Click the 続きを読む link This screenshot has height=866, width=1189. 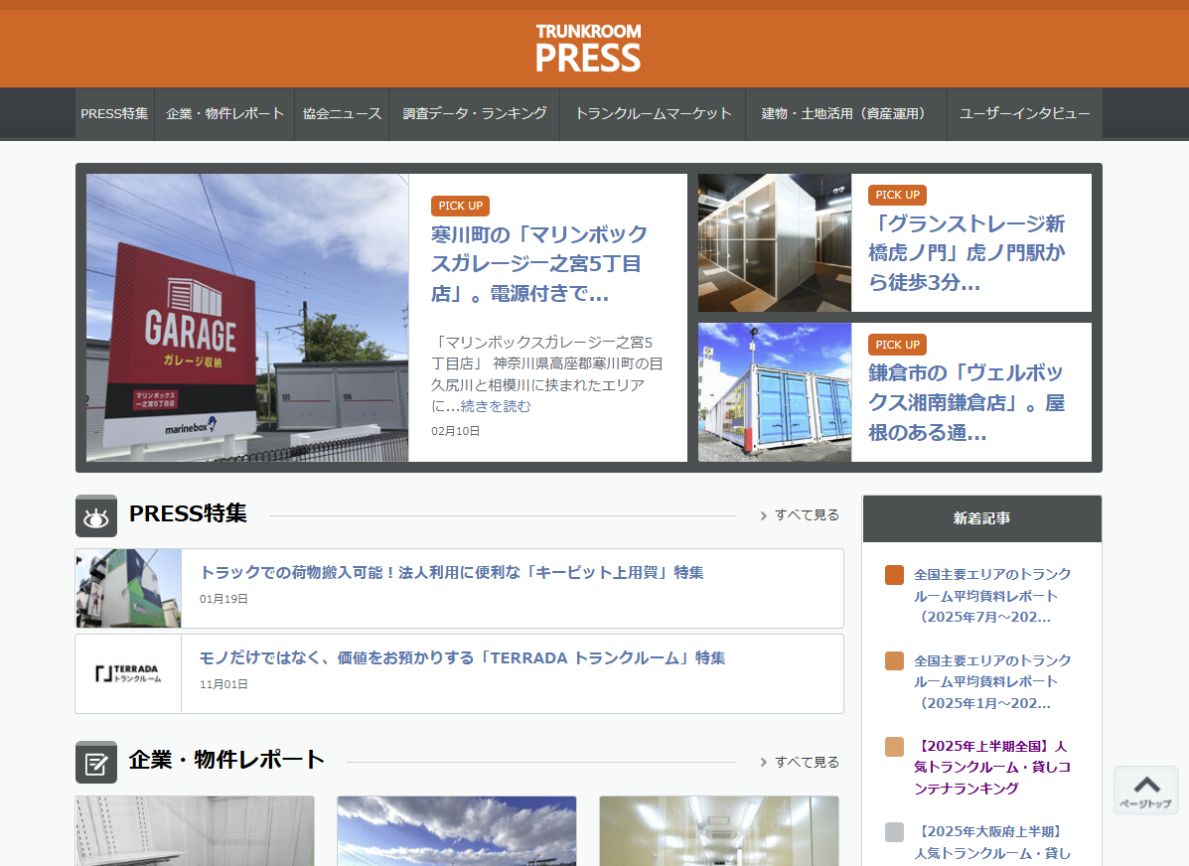[x=495, y=406]
